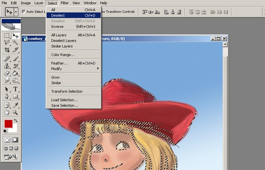
Task: Select the Eyedropper tool
Action: pyautogui.click(x=15, y=105)
